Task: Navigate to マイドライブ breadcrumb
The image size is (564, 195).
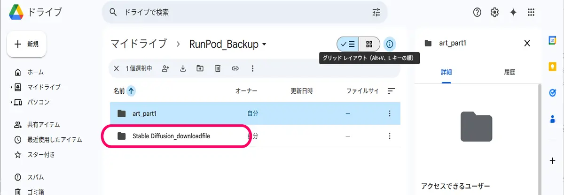Action: pos(139,45)
